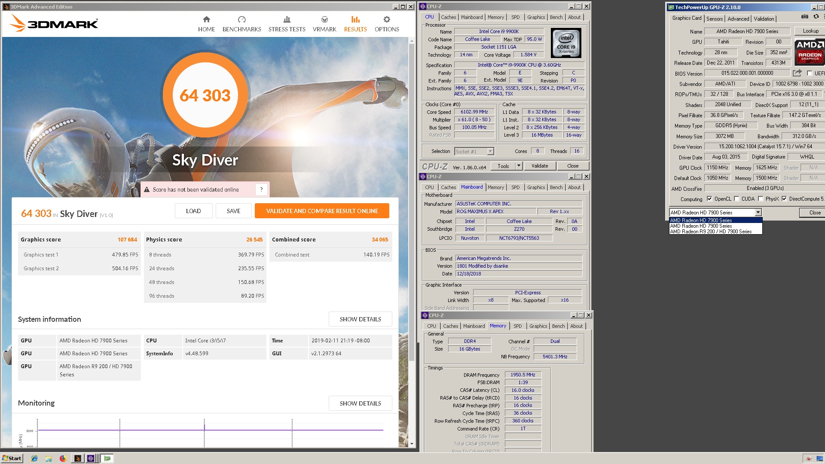Click the Graphics score value 107 684
The image size is (825, 464).
127,240
